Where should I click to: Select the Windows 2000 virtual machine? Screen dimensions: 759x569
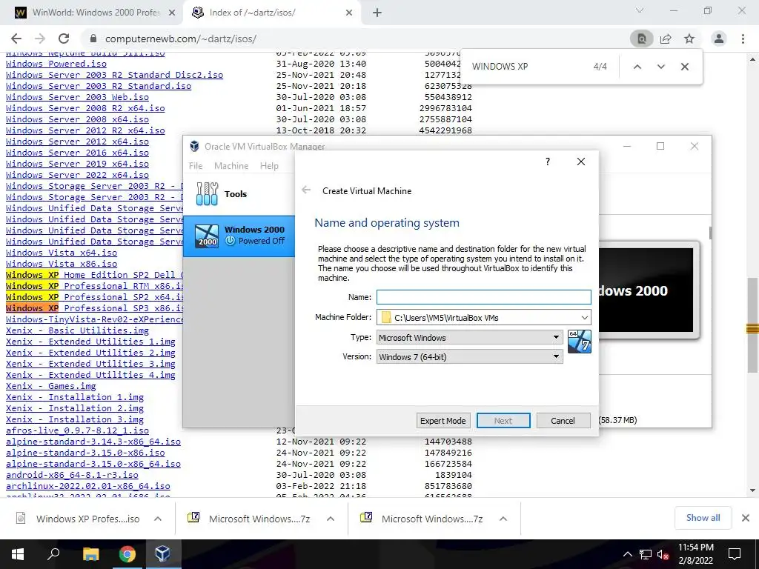(239, 236)
